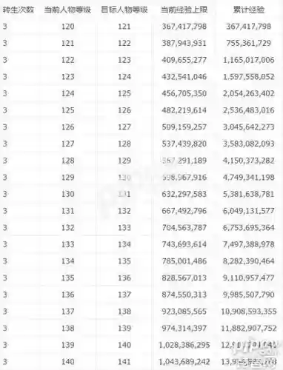
Task: Click the cumulative value 755,361,729
Action: [x=249, y=43]
